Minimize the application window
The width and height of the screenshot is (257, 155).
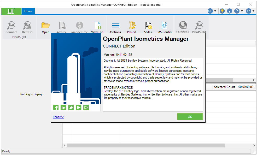tap(226, 4)
